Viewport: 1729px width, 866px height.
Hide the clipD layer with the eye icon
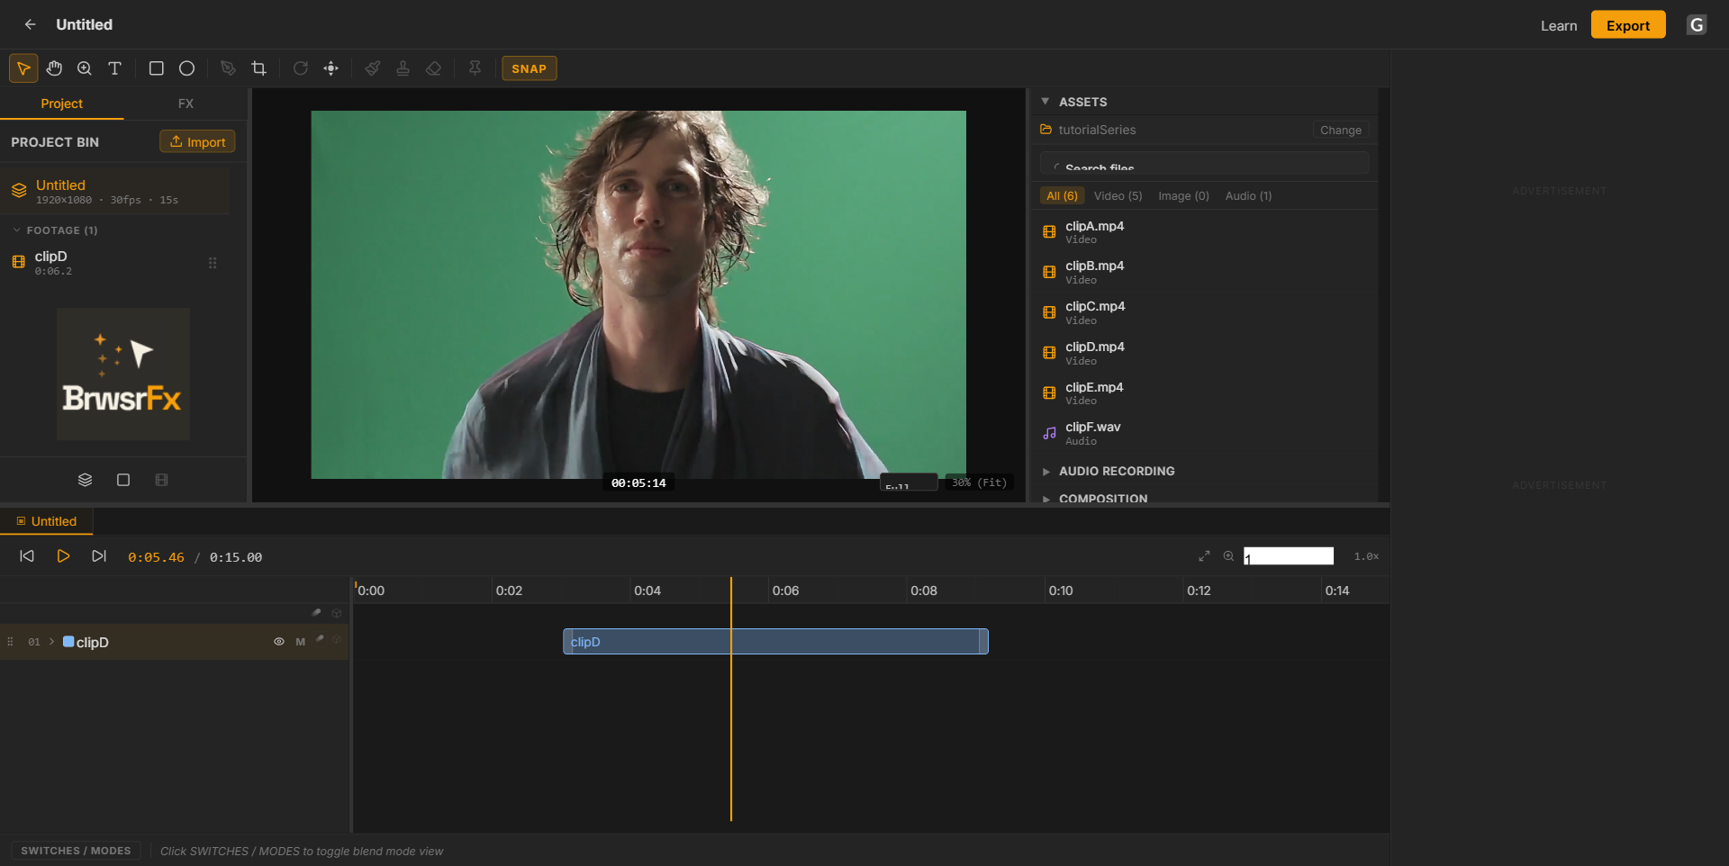click(x=279, y=642)
